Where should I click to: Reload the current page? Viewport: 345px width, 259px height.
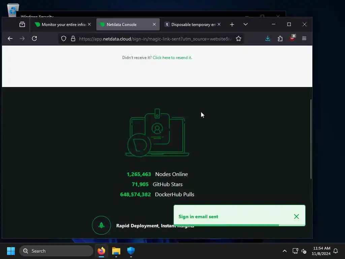tap(34, 38)
